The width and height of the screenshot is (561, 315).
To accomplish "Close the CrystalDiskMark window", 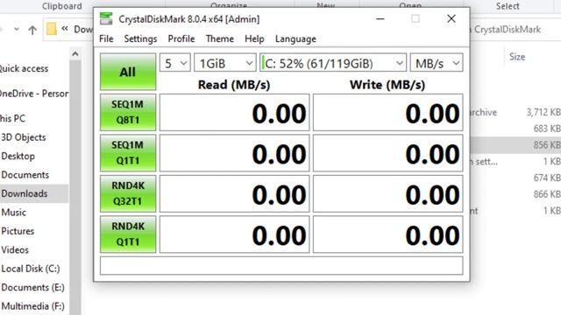I will [x=451, y=18].
